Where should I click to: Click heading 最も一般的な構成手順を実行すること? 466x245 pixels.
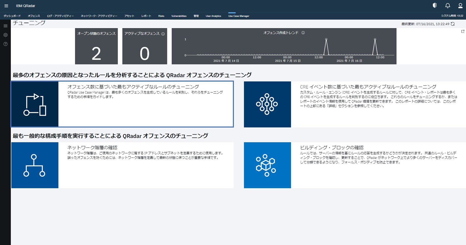pos(110,136)
